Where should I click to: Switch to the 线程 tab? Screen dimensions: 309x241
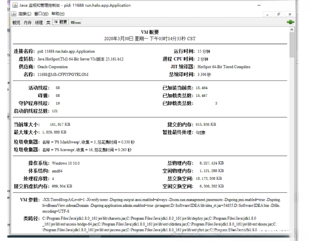click(39, 22)
